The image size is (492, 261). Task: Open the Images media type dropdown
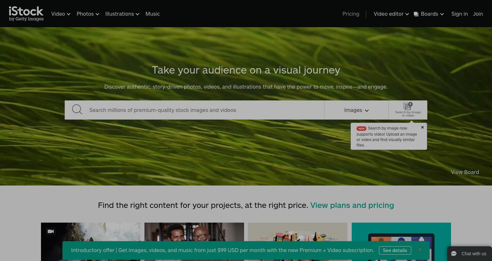356,110
